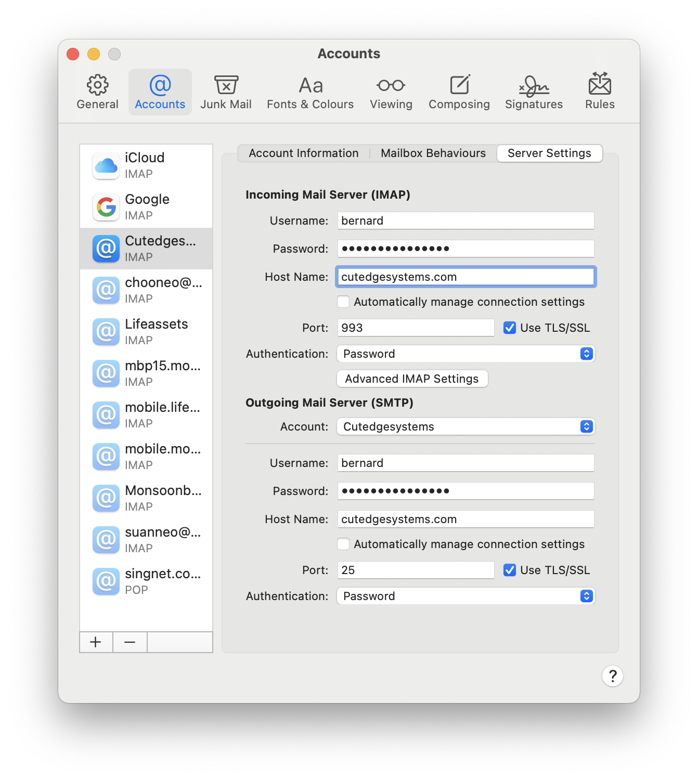The width and height of the screenshot is (698, 780).
Task: Open outgoing SMTP Account dropdown
Action: (x=466, y=426)
